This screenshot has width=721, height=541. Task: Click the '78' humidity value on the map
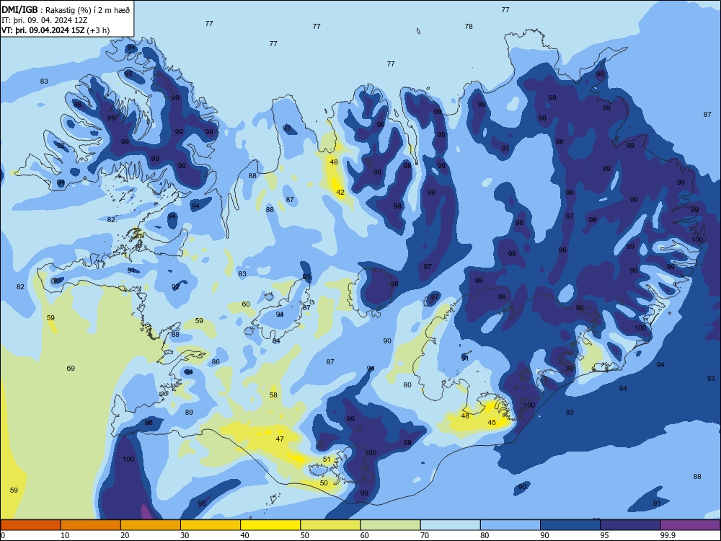click(469, 26)
